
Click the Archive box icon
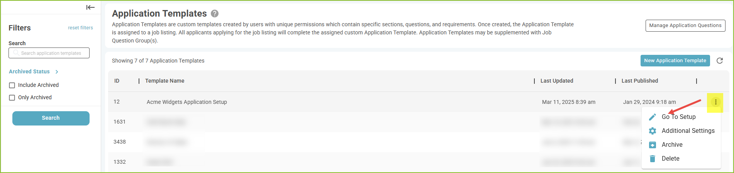[653, 145]
